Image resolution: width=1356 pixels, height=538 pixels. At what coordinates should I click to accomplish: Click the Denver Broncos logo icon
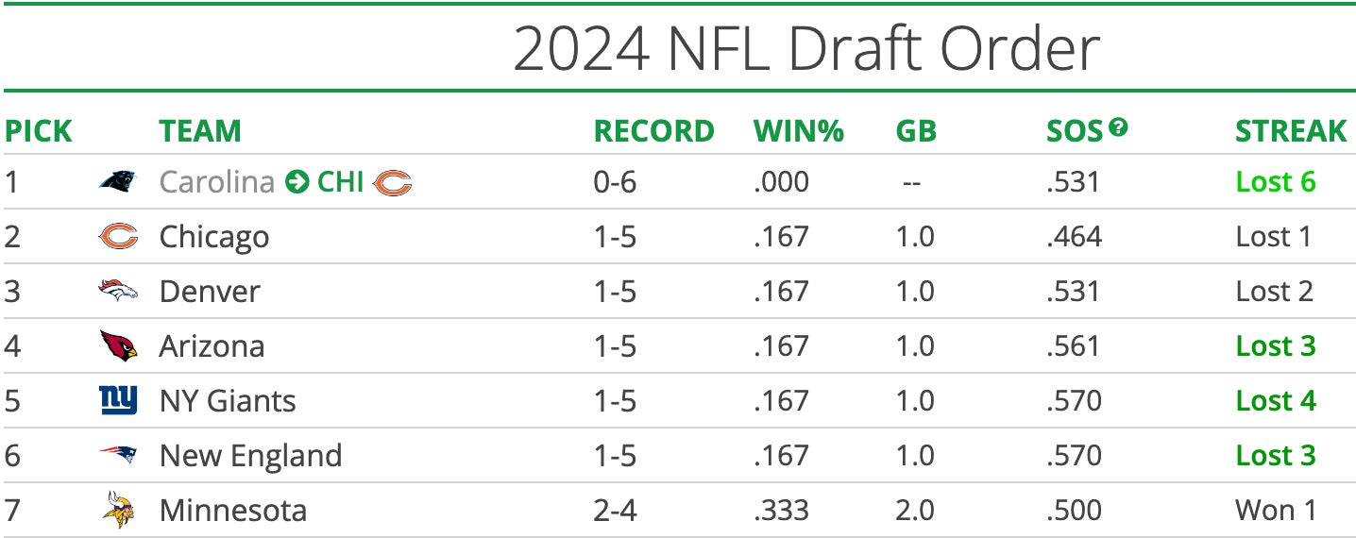coord(118,292)
